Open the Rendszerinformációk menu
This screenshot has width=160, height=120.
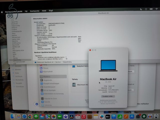[14, 12]
